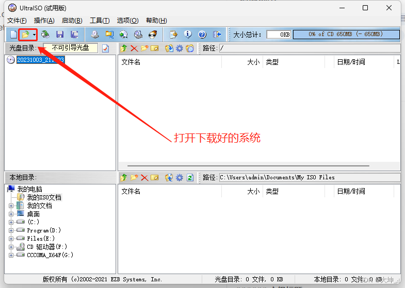Sort disc list by 大小 column header
This screenshot has width=405, height=288.
tap(253, 62)
